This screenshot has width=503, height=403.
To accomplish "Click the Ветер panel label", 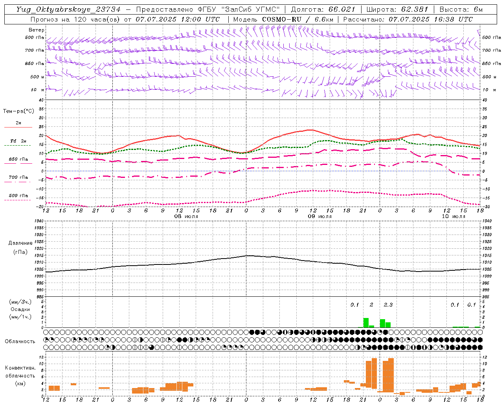I will point(37,30).
